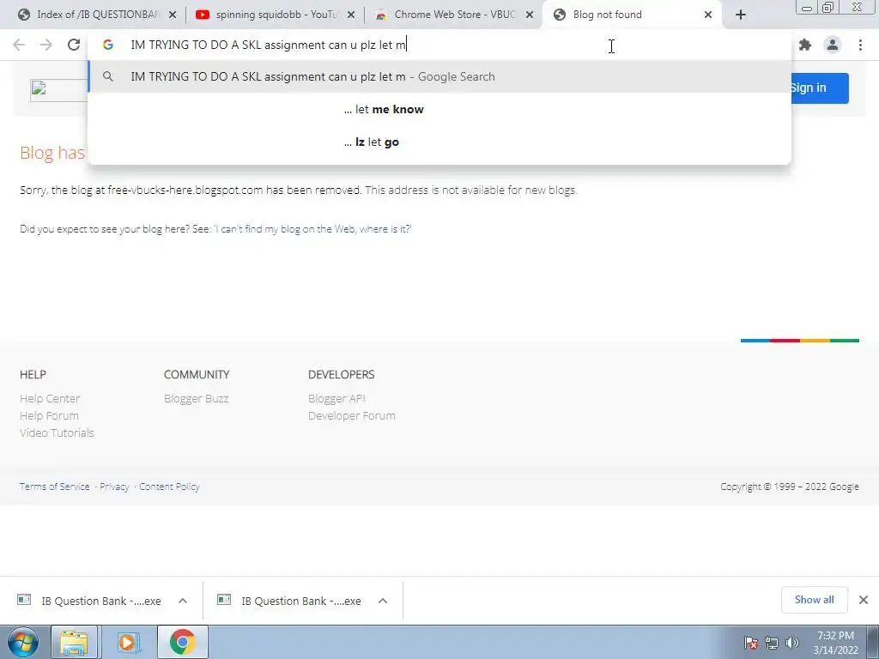The height and width of the screenshot is (659, 879).
Task: Open Windows Explorer from taskbar
Action: click(x=75, y=642)
